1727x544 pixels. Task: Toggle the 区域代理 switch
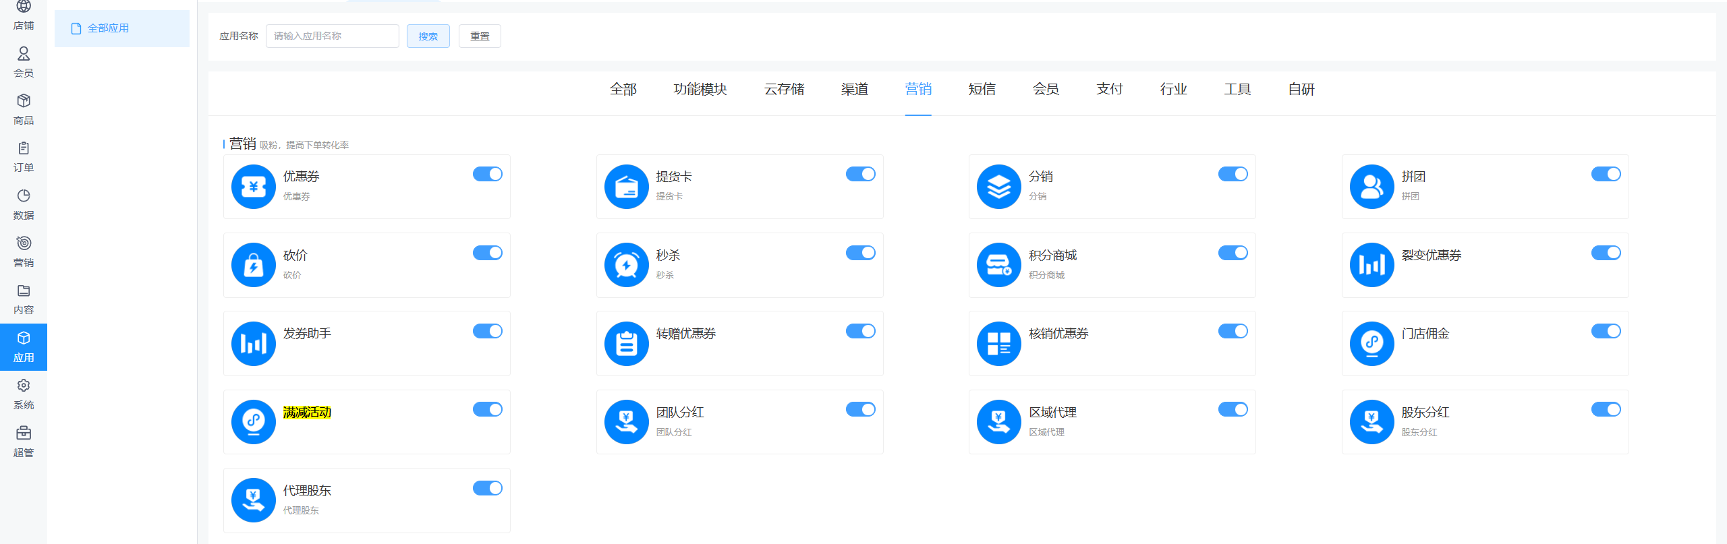(x=1233, y=409)
